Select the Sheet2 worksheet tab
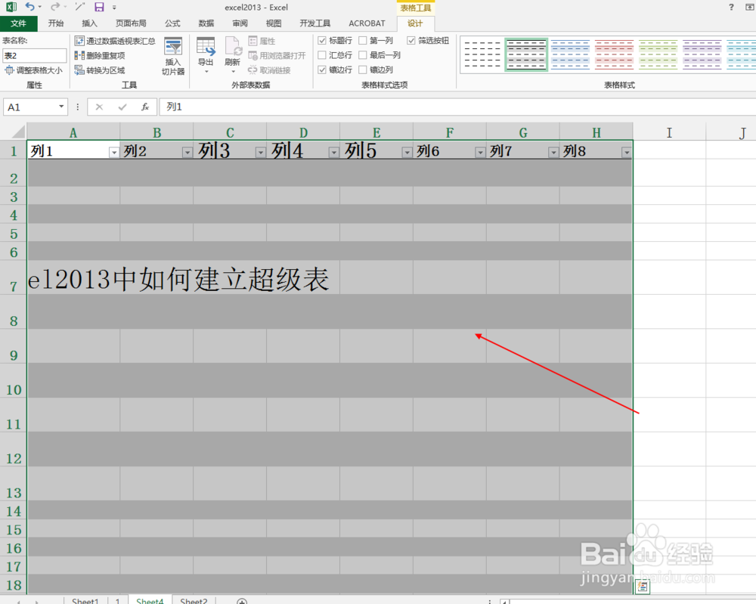756x604 pixels. pyautogui.click(x=193, y=599)
